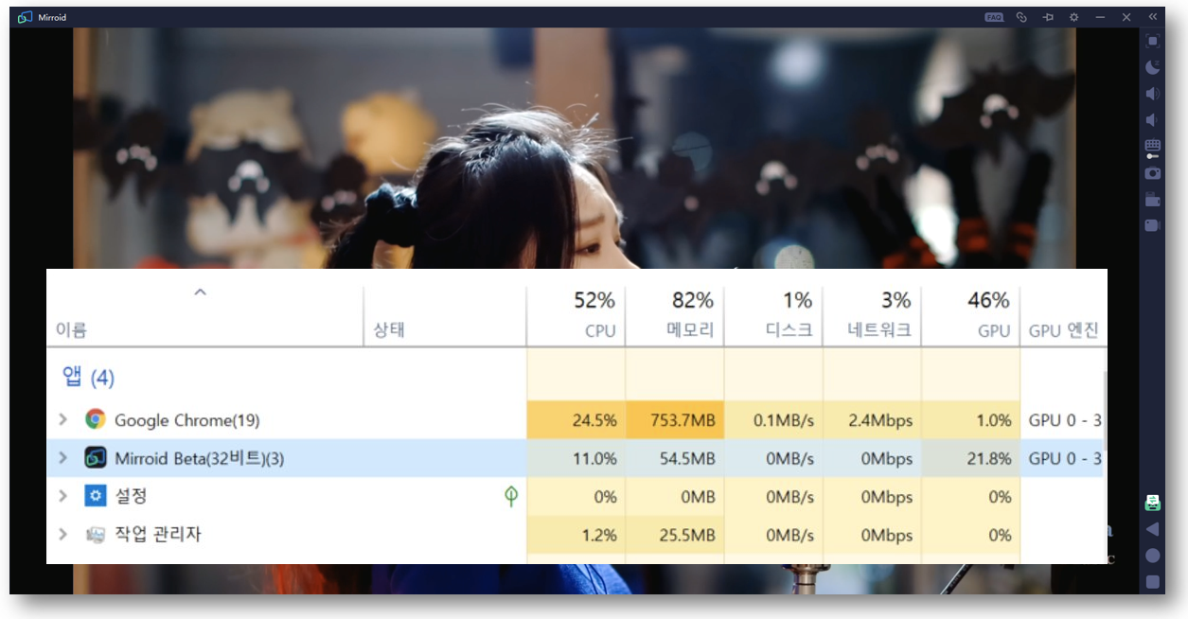1188x619 pixels.
Task: Take a screenshot with camera icon
Action: pos(1152,173)
